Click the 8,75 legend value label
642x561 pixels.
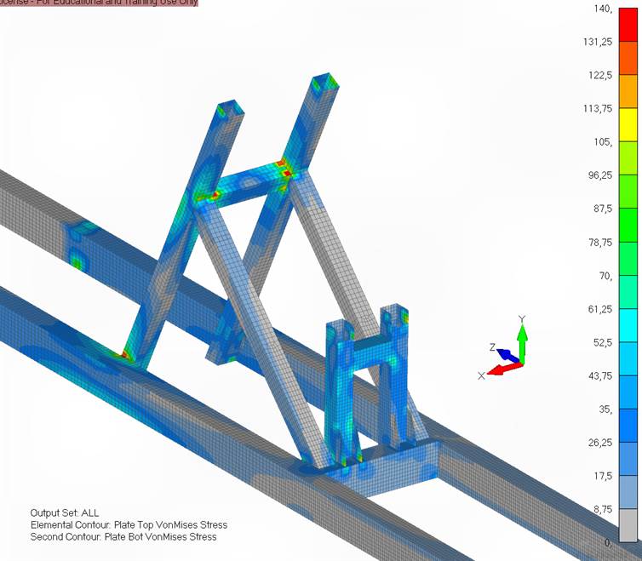pos(604,509)
